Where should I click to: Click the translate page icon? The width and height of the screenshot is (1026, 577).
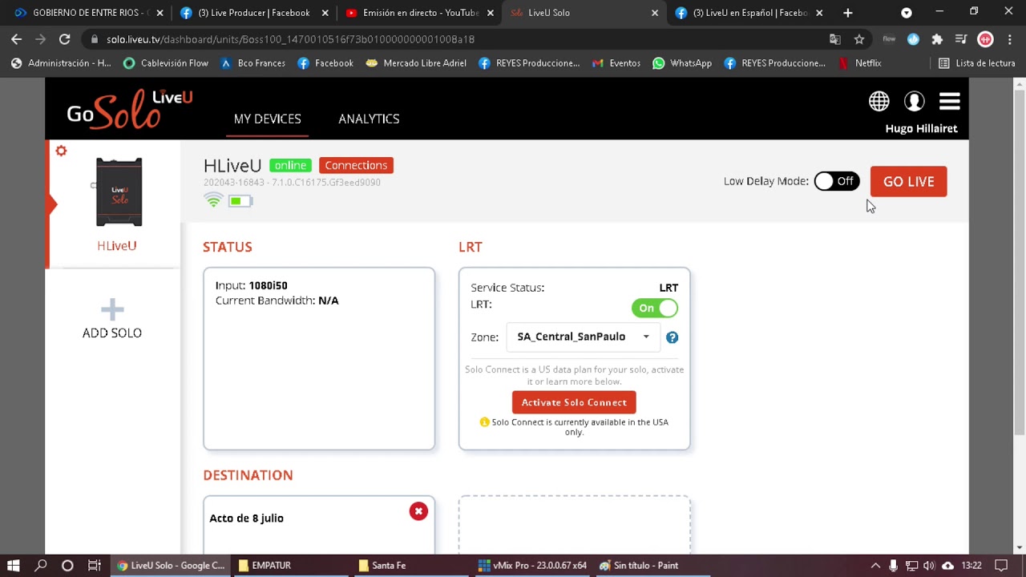(x=835, y=38)
